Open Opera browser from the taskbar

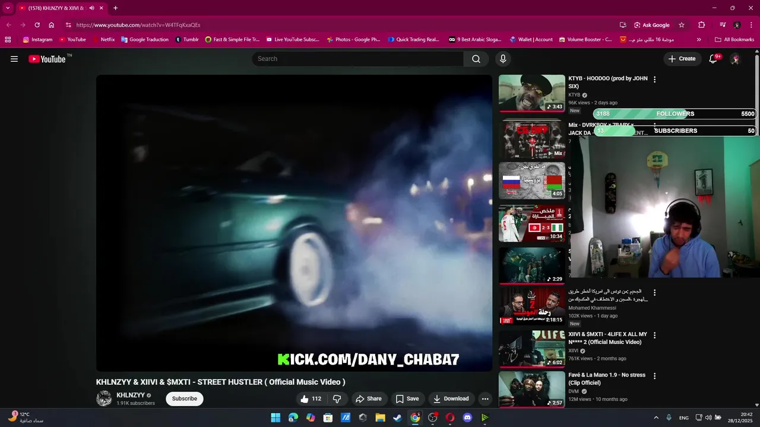450,418
